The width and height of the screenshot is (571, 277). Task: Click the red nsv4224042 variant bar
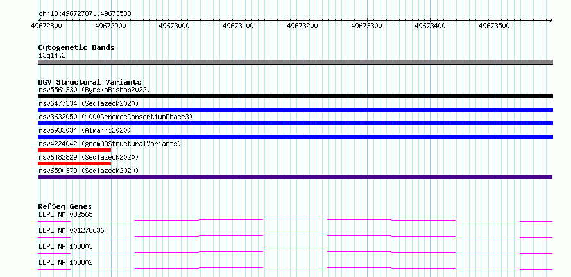tap(74, 150)
